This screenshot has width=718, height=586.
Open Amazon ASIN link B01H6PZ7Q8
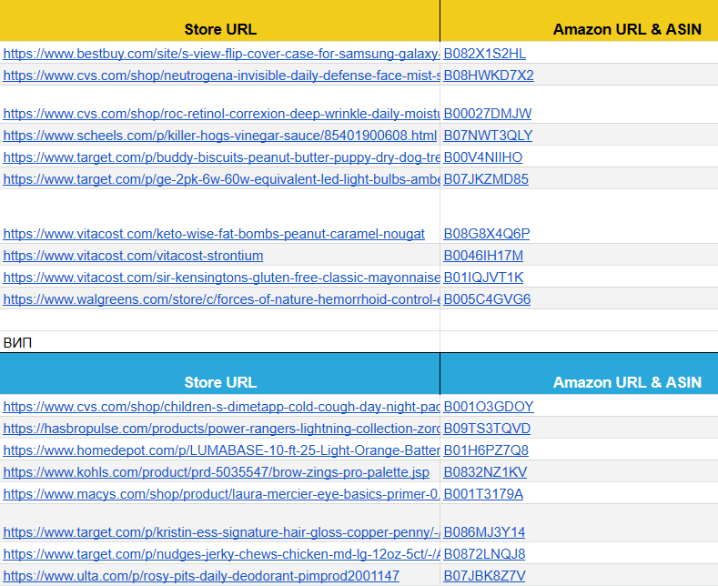pos(486,450)
